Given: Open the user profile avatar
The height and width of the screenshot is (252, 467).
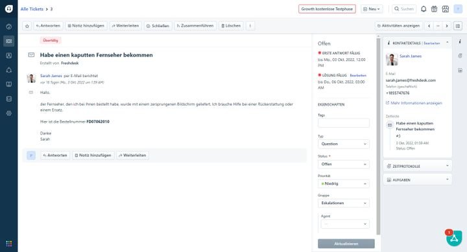Looking at the screenshot, I should click(x=458, y=9).
